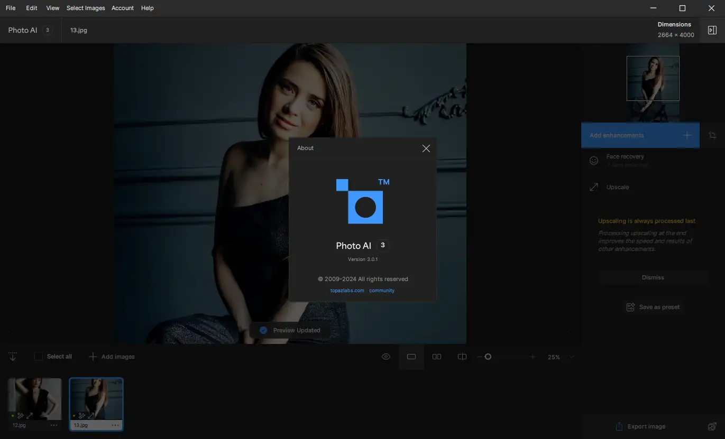Close the About dialog
The image size is (725, 439).
pos(426,148)
